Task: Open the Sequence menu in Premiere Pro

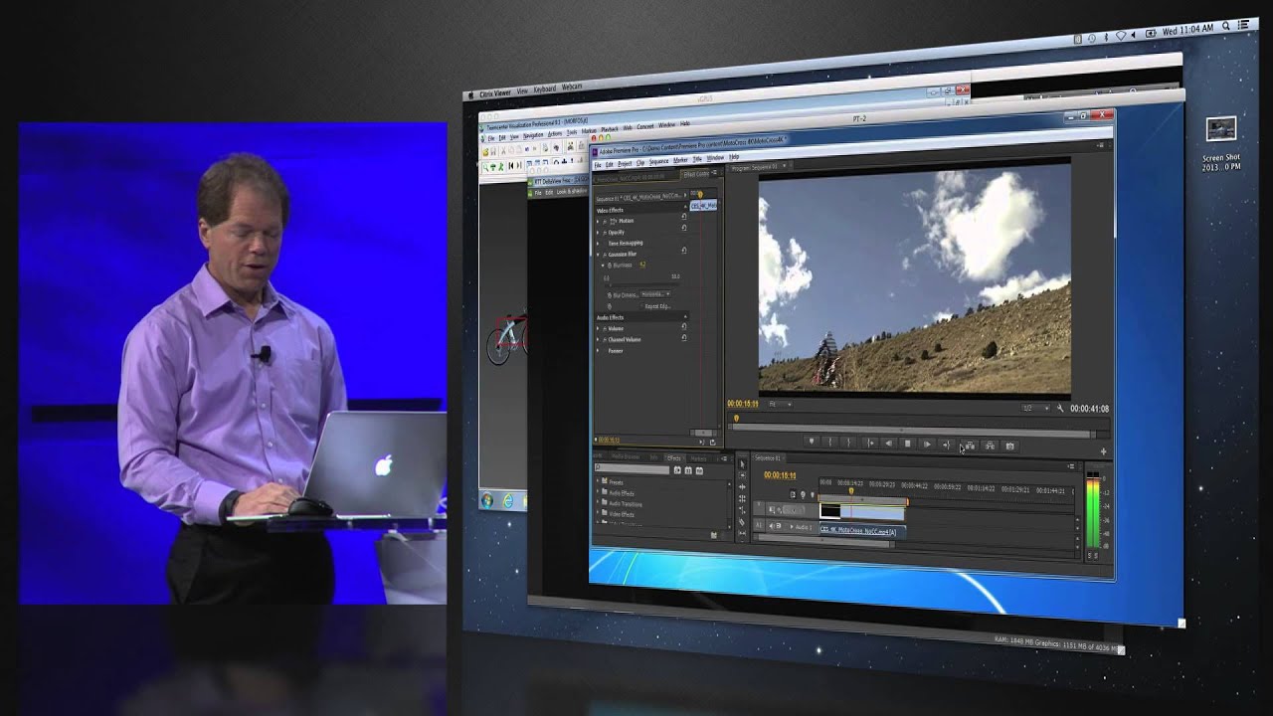Action: pyautogui.click(x=658, y=161)
